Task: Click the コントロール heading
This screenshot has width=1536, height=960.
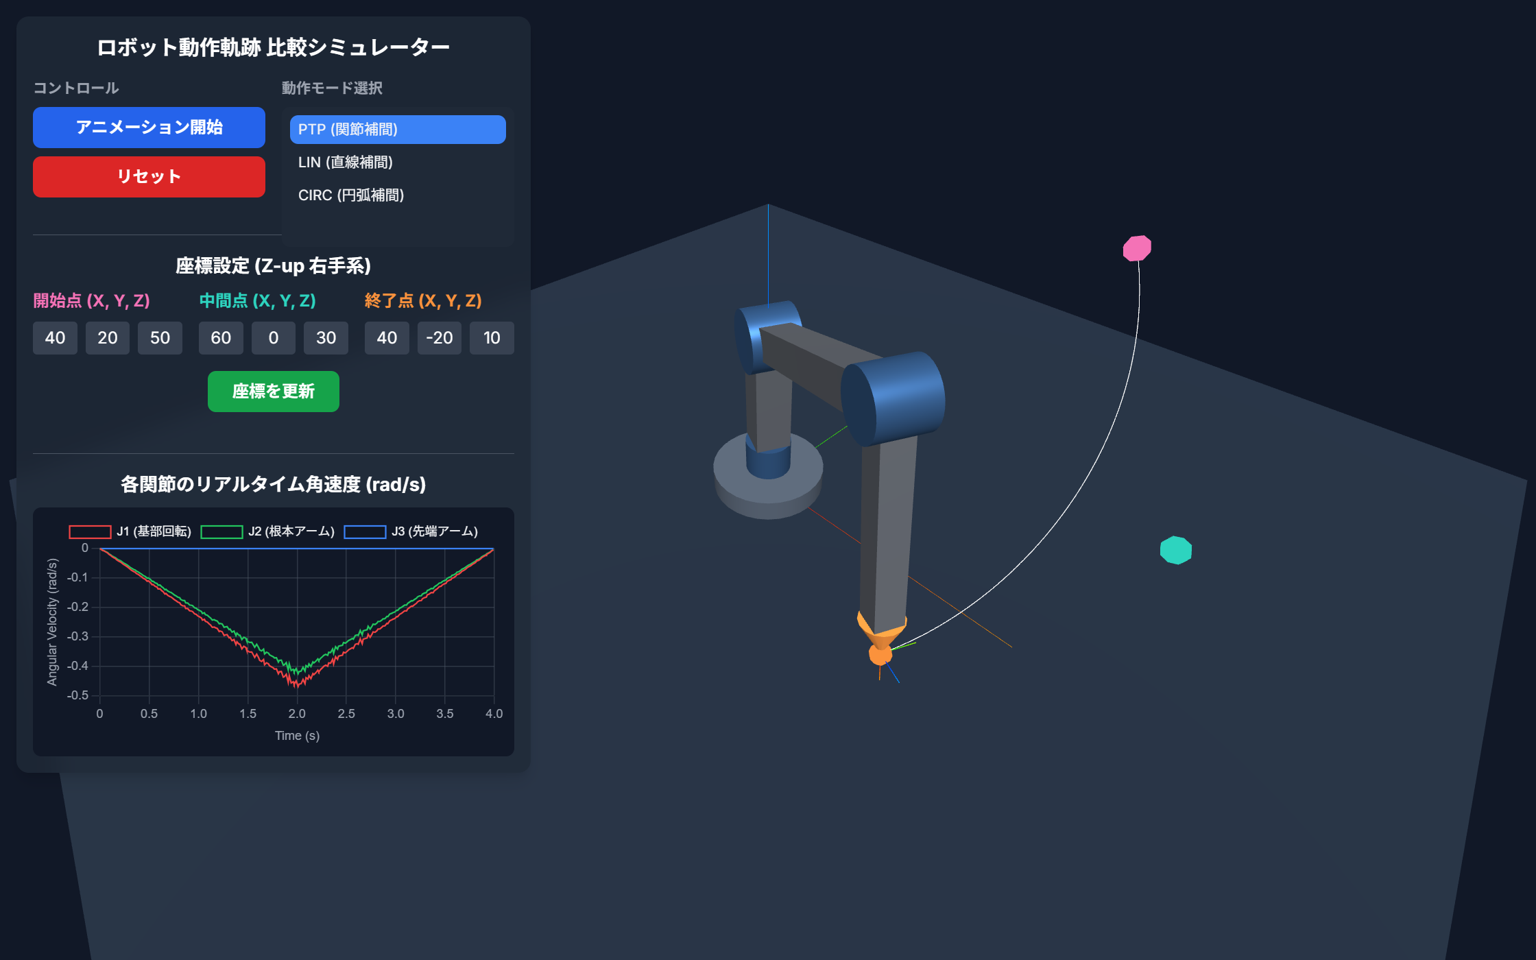Action: pyautogui.click(x=76, y=88)
